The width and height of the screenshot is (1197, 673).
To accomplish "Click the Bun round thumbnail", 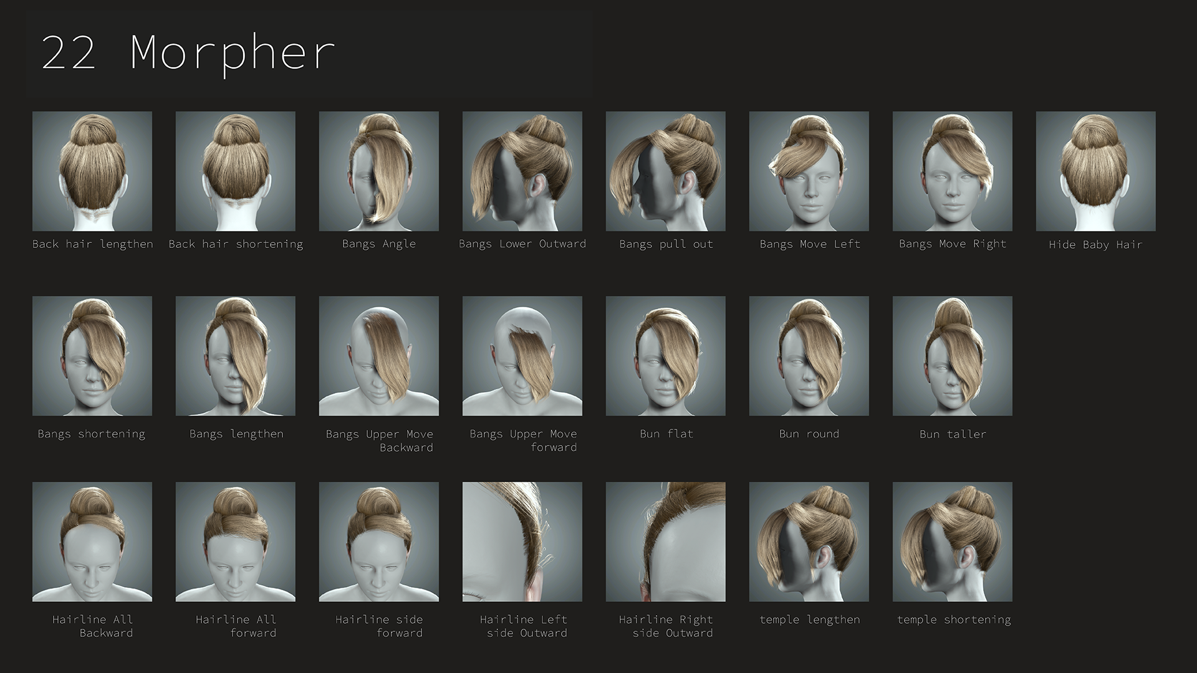I will click(x=809, y=356).
